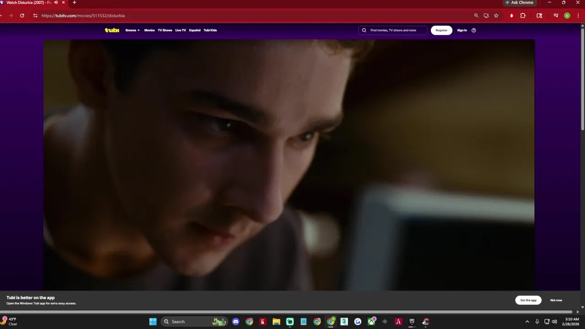Open the Xbox app in taskbar

[x=371, y=322]
